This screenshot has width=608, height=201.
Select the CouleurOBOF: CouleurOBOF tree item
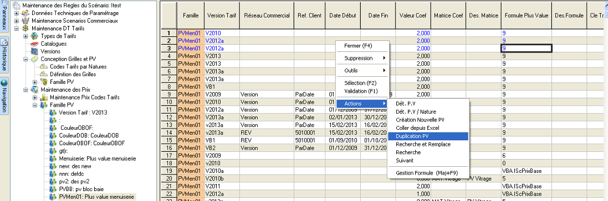92,143
